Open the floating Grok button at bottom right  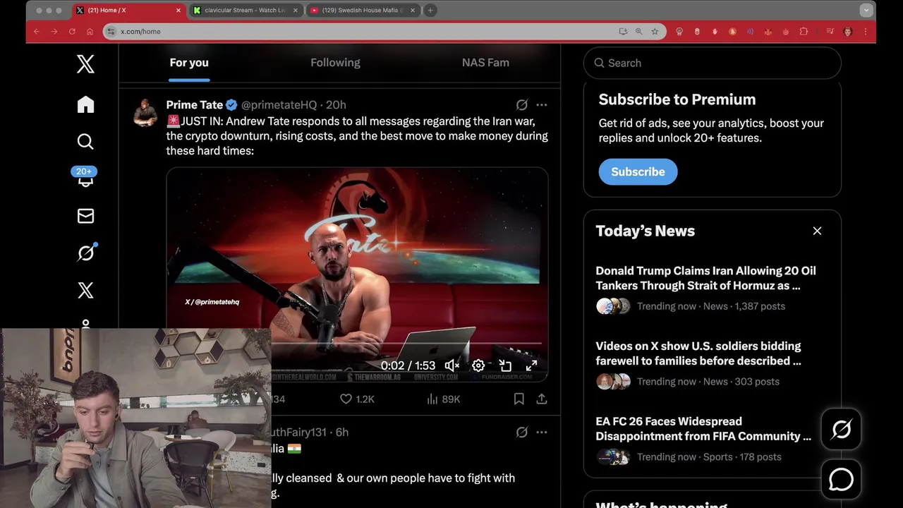click(x=841, y=429)
